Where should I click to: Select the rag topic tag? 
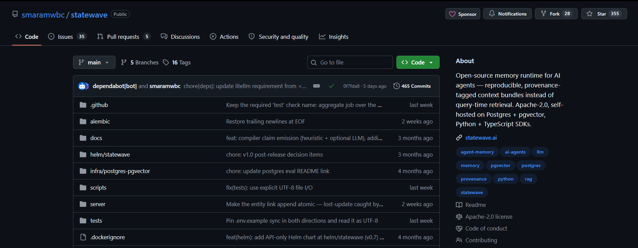click(x=528, y=179)
